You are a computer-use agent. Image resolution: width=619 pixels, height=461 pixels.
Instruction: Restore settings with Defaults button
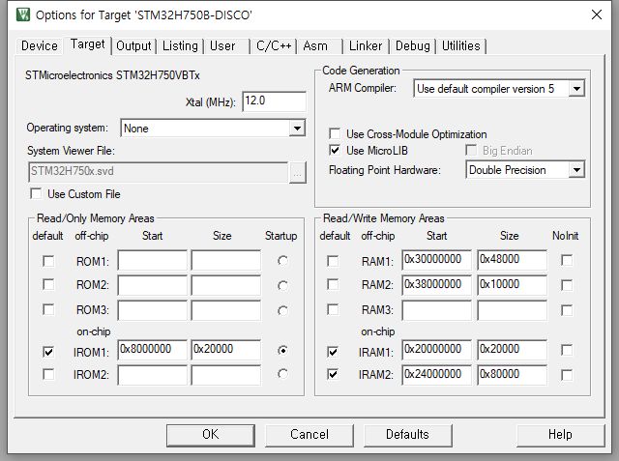coord(407,435)
